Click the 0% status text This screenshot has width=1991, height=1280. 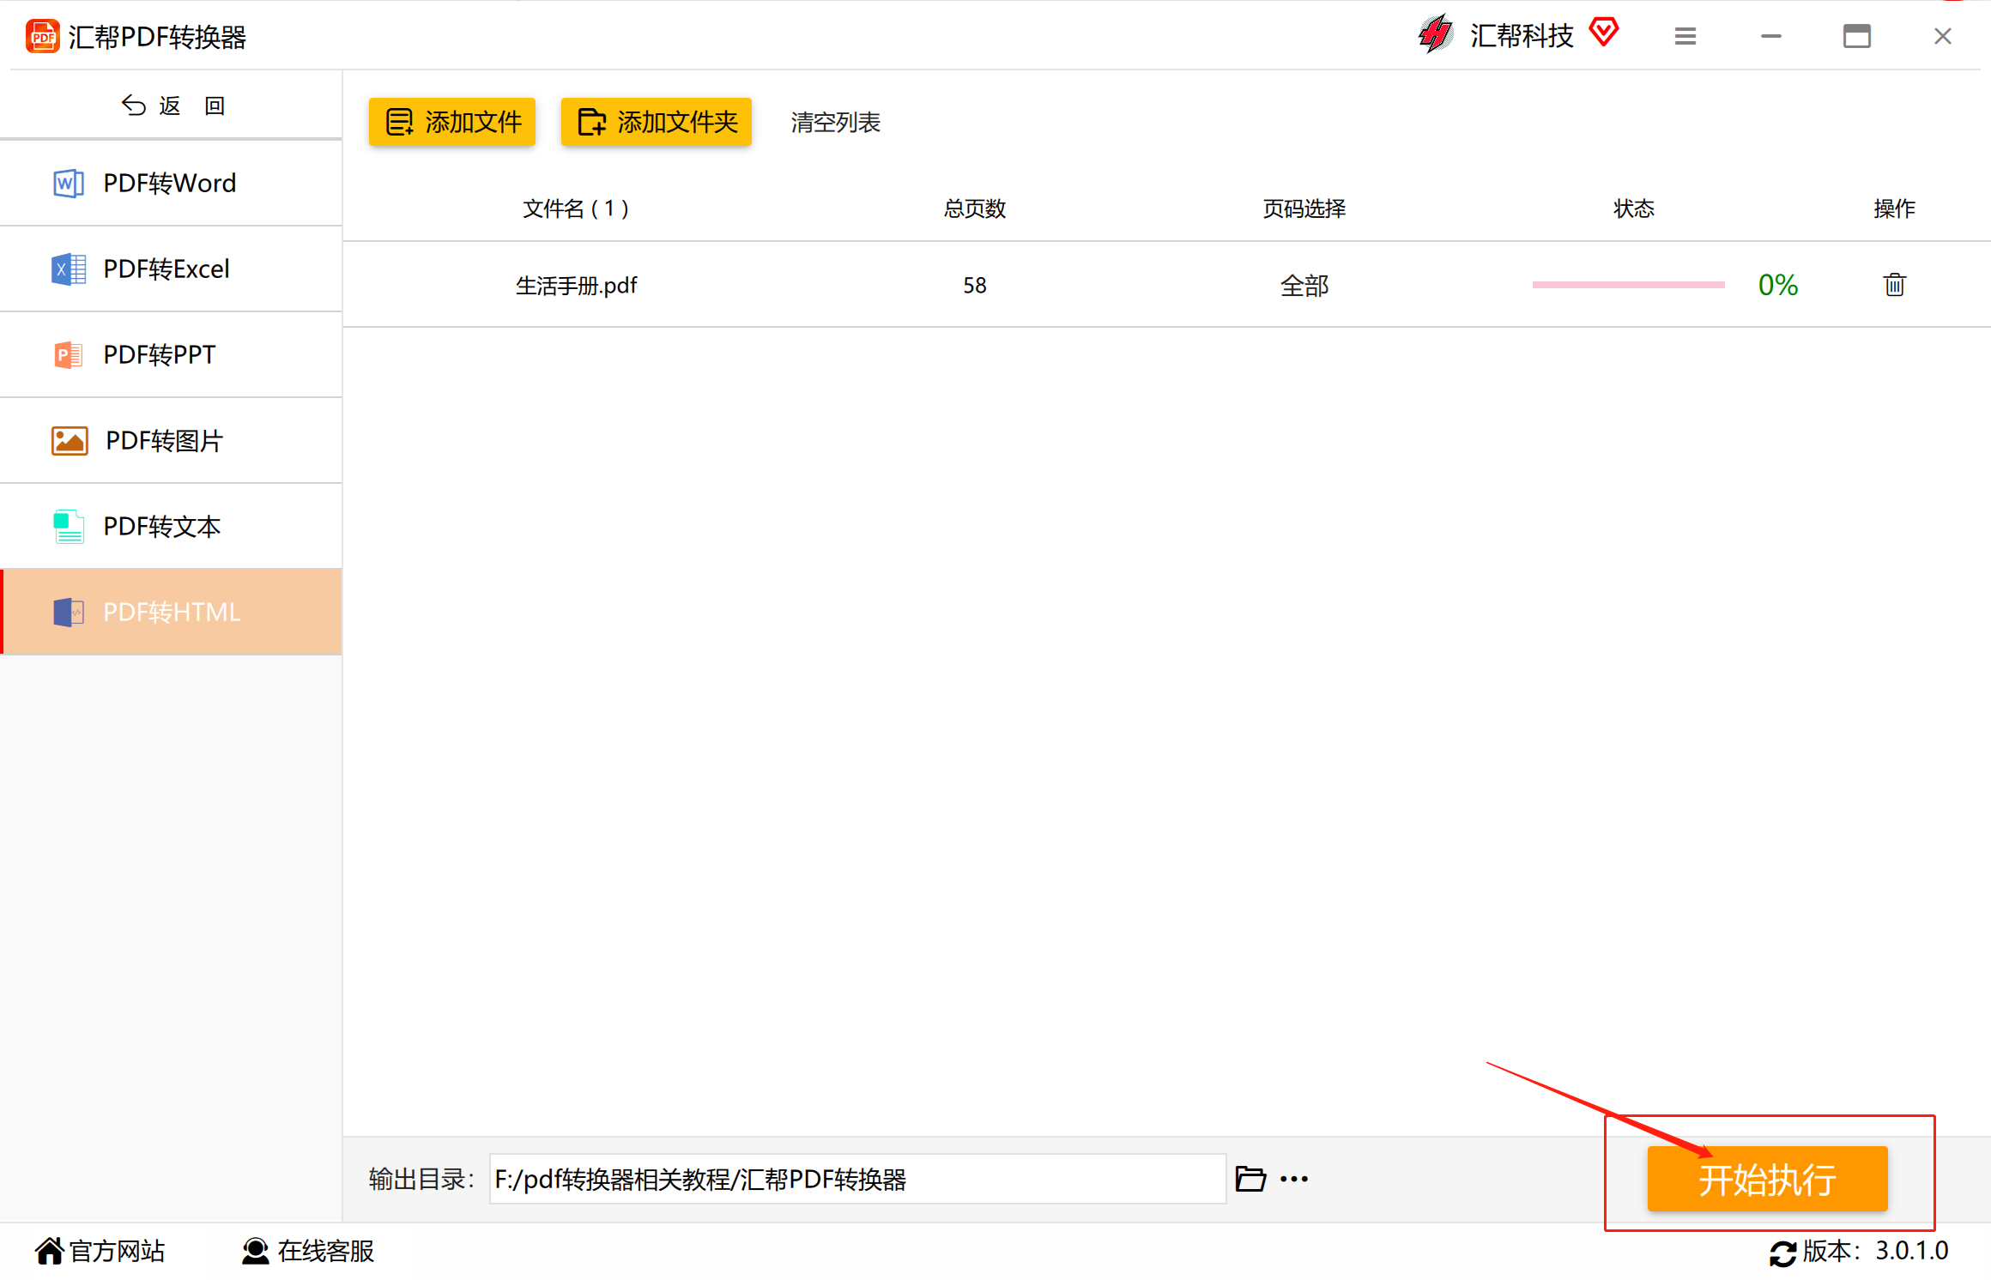click(x=1777, y=285)
